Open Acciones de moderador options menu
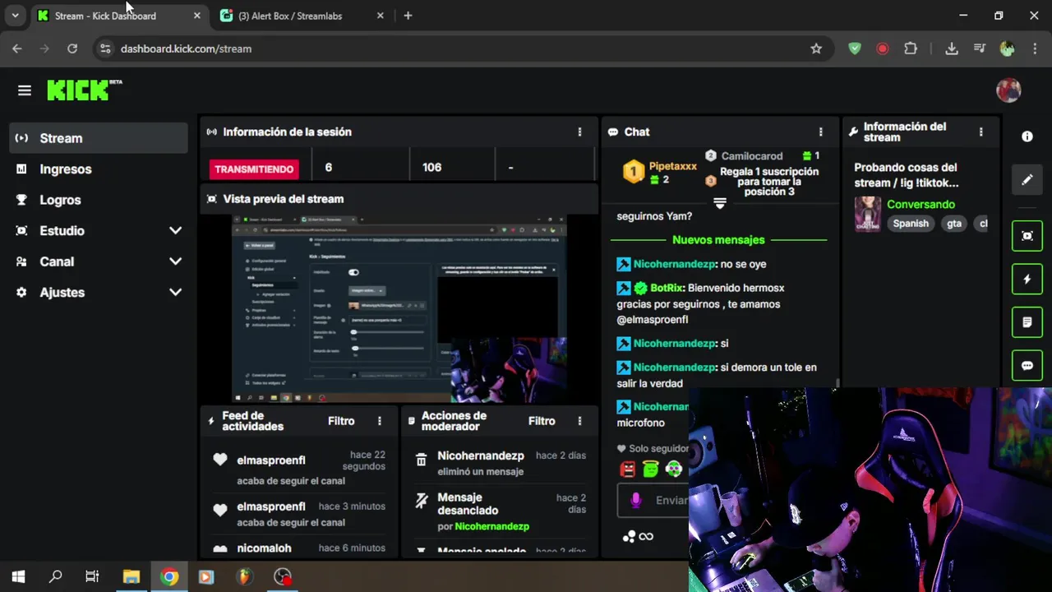The height and width of the screenshot is (592, 1052). coord(579,421)
